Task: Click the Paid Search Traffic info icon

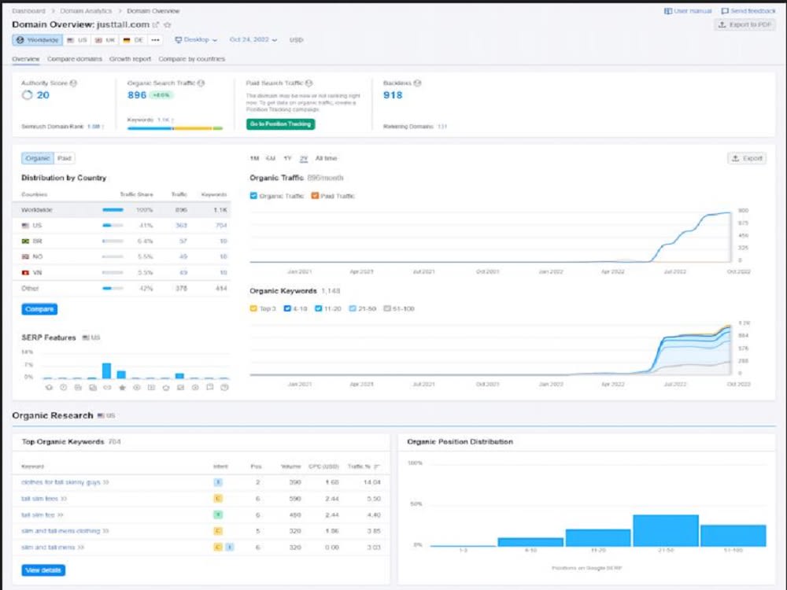Action: point(309,83)
